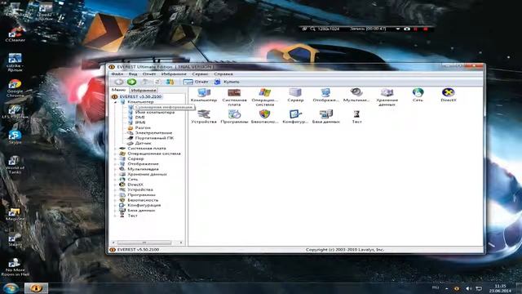Open the Безопасность shield icon in right pane
This screenshot has height=294, width=522.
(264, 117)
